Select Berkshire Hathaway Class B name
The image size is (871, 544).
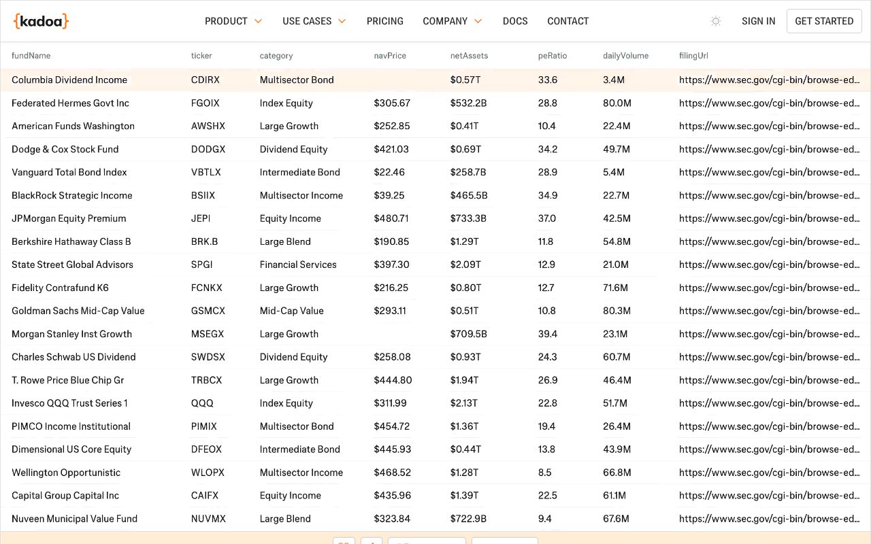click(x=71, y=241)
